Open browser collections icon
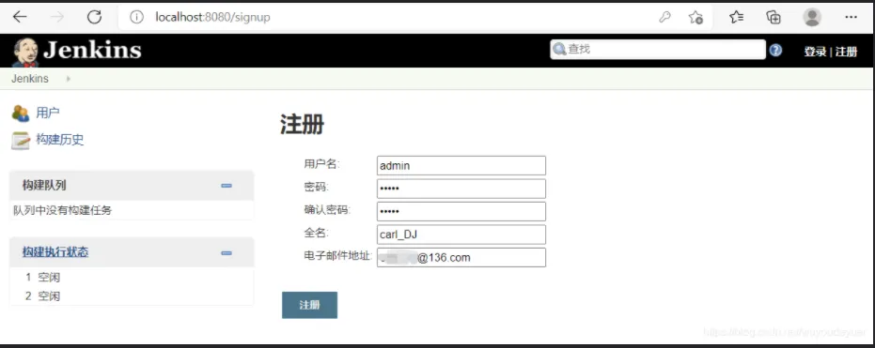This screenshot has width=875, height=348. coord(773,17)
